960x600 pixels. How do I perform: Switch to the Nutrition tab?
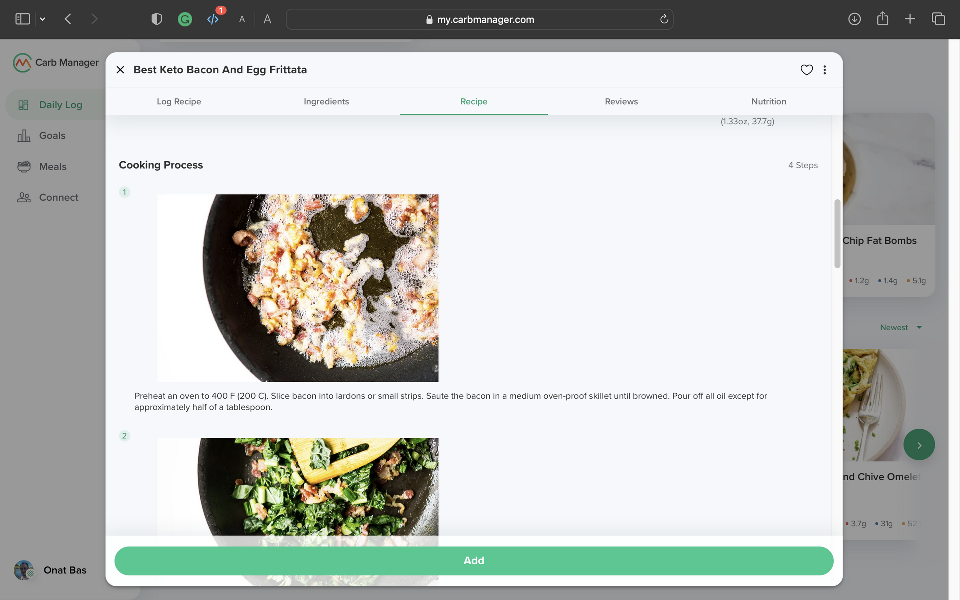pyautogui.click(x=768, y=101)
